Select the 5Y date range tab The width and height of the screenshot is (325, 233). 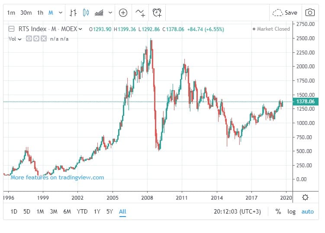(110, 212)
